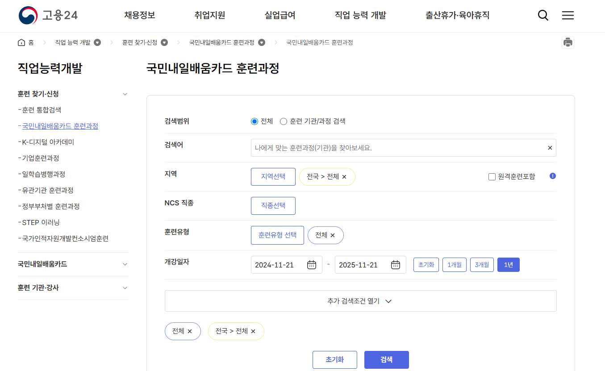Click the blue 검색 button
Image resolution: width=605 pixels, height=371 pixels.
(387, 360)
